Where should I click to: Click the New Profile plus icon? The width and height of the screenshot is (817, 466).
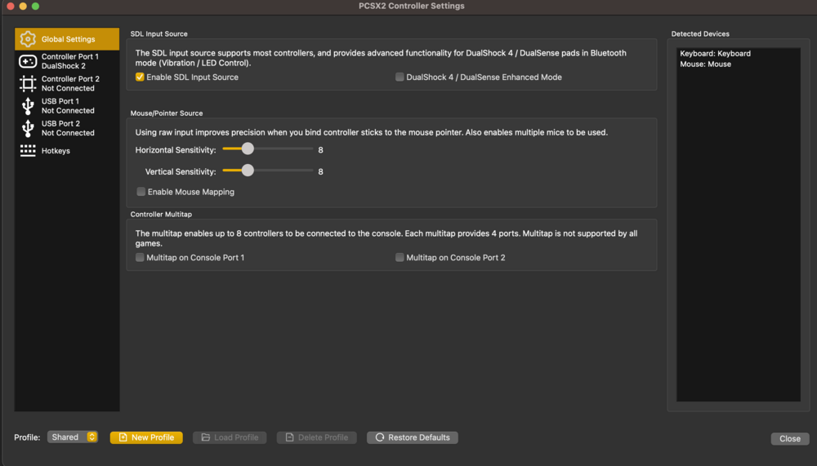pyautogui.click(x=123, y=437)
